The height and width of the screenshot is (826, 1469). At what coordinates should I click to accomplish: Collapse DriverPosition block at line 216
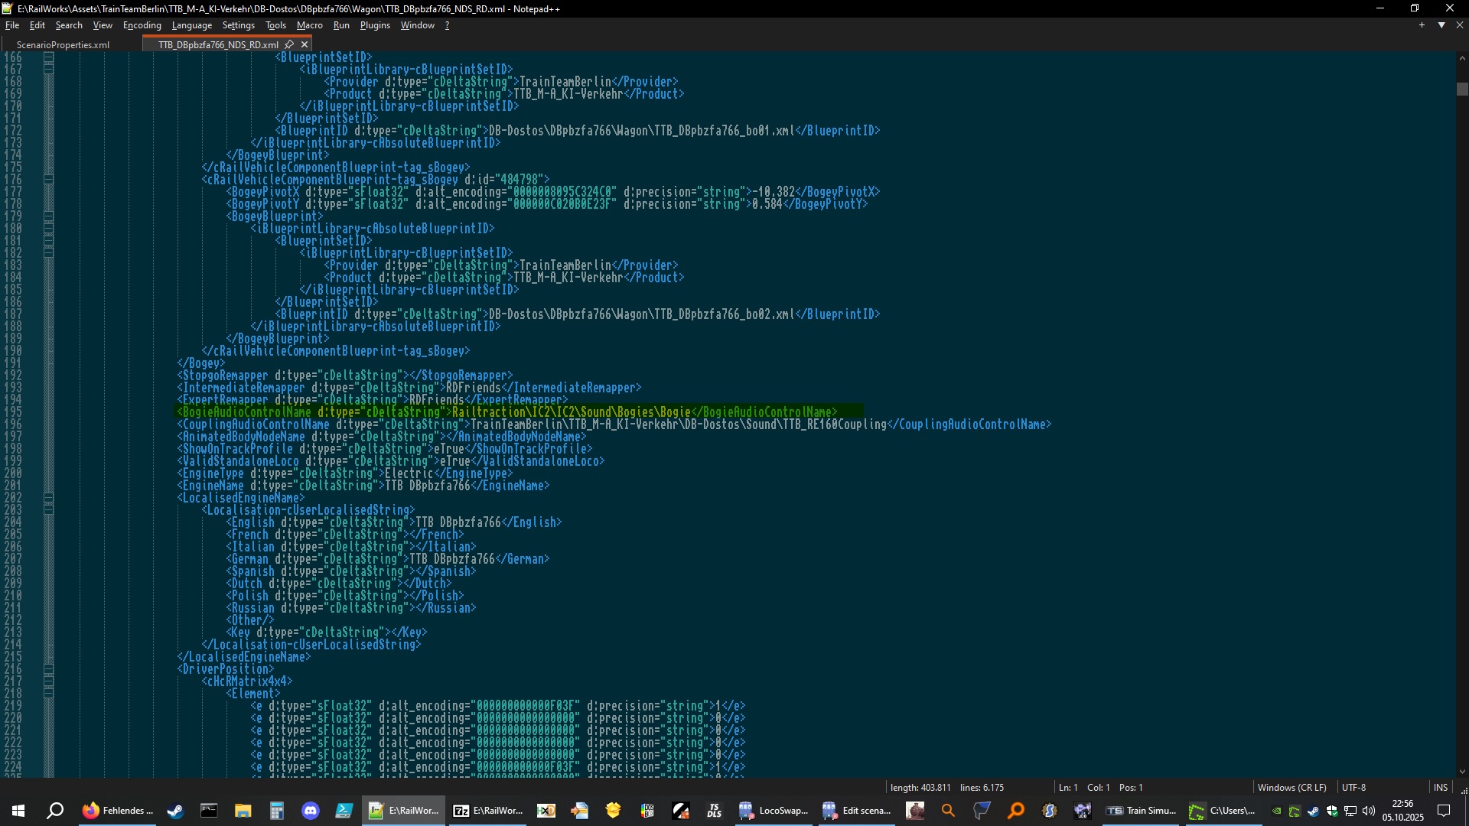click(x=49, y=669)
